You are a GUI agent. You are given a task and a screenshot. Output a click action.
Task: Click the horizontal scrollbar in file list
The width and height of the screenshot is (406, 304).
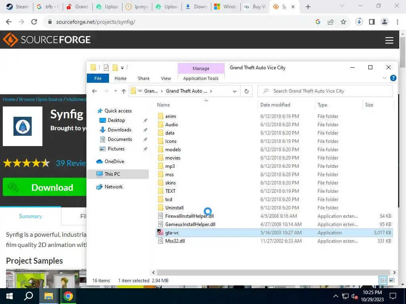click(274, 272)
